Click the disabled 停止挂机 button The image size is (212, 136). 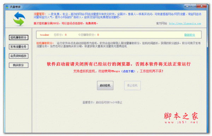pyautogui.click(x=132, y=85)
